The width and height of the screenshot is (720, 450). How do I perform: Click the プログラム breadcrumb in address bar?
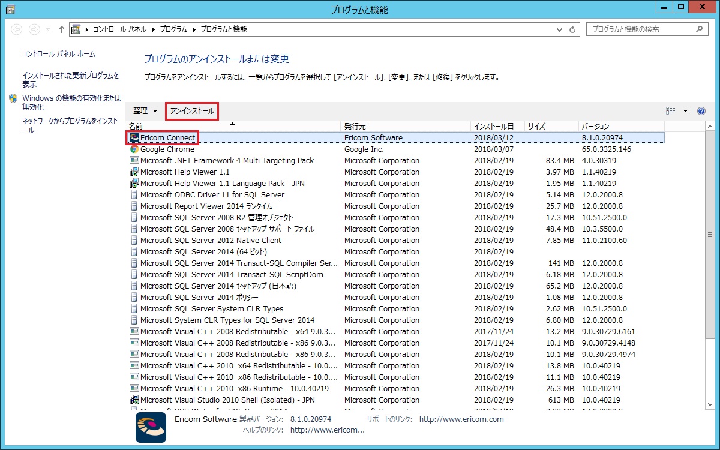click(x=173, y=29)
